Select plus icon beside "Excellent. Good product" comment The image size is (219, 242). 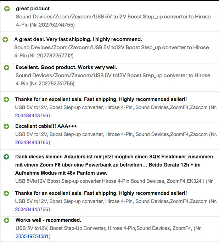[7, 67]
